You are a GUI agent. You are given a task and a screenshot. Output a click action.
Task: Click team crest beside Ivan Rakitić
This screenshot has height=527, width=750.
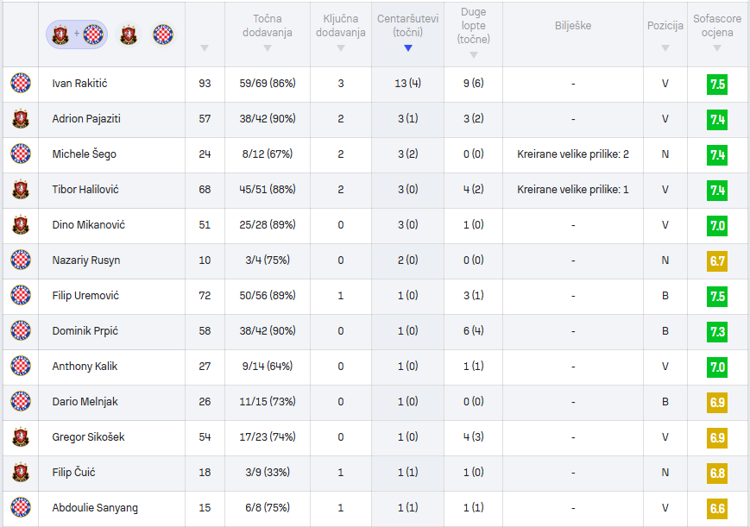tap(21, 83)
